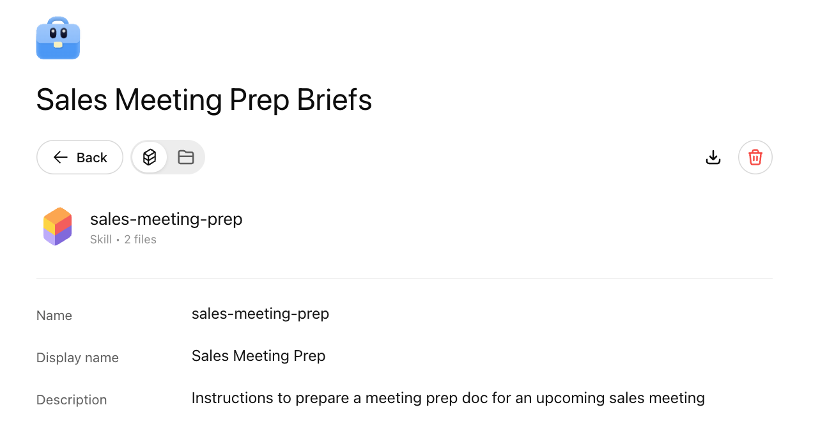
Task: Select the description text about meeting prep doc
Action: 448,398
